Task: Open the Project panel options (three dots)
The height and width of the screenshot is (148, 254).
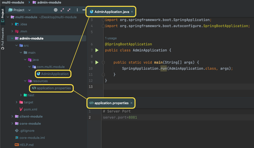Action: tap(77, 10)
